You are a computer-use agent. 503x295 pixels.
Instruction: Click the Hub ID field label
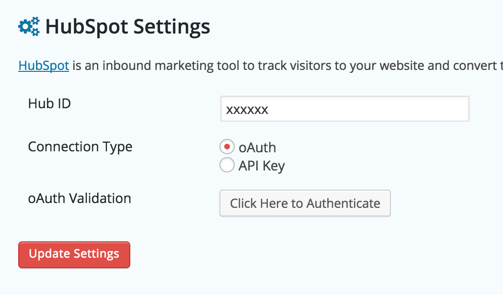[x=49, y=103]
